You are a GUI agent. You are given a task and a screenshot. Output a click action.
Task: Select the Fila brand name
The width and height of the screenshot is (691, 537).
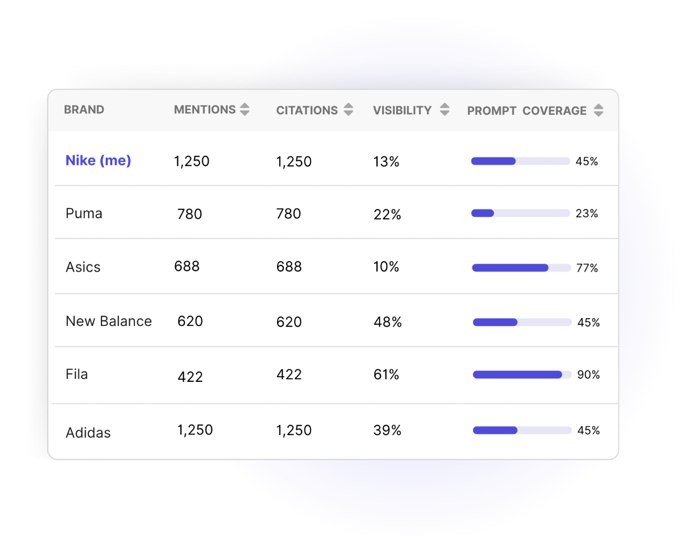tap(77, 374)
